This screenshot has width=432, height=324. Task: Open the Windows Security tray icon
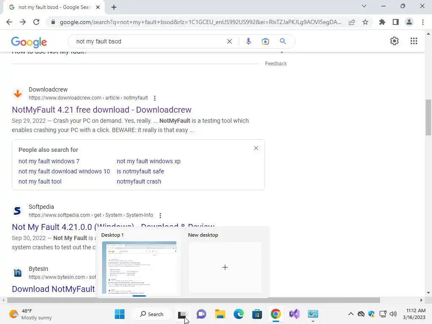pos(371,314)
